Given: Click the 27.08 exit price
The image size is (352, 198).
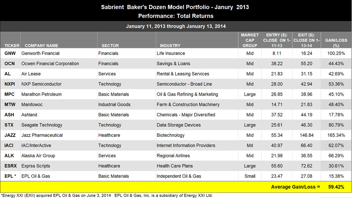Looking at the screenshot, I should pyautogui.click(x=306, y=176).
